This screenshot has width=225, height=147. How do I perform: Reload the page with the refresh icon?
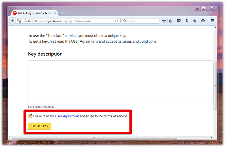point(117,21)
